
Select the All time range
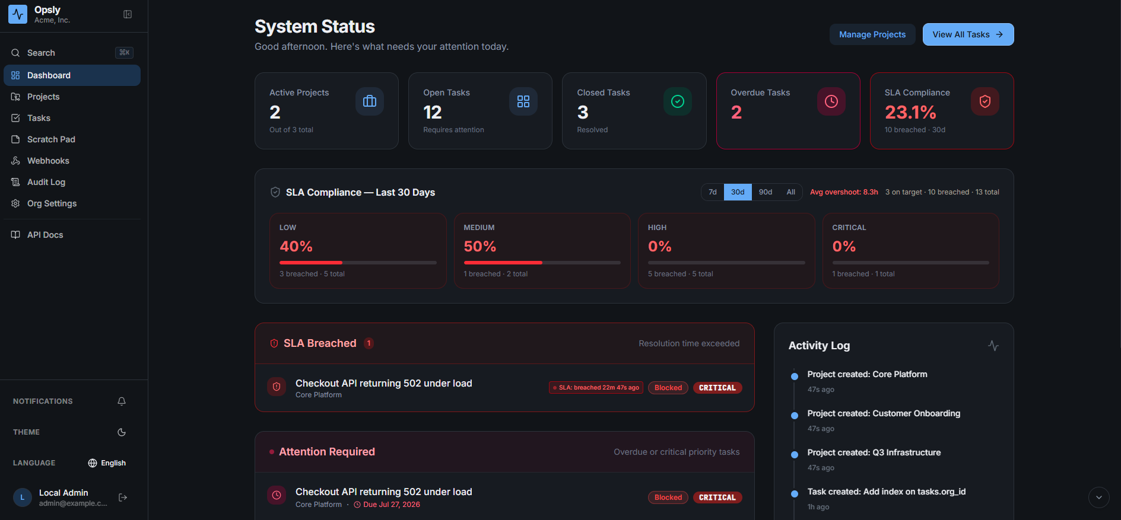point(791,192)
